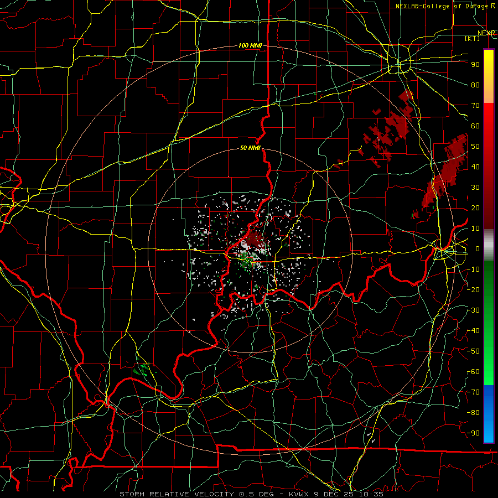The width and height of the screenshot is (498, 498).
Task: Click the '-10' colorbar scale label
Action: click(474, 269)
